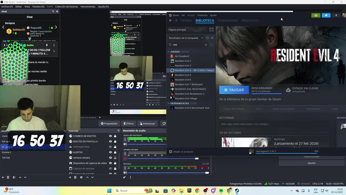Show hidden system tray icons
This screenshot has height=195, width=346.
(x=291, y=191)
